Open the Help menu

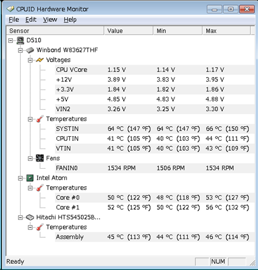point(70,20)
